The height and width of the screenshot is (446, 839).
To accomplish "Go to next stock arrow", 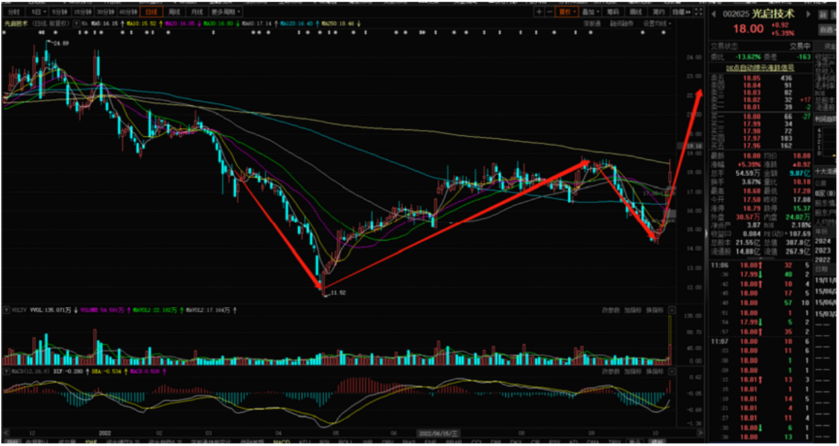I will pyautogui.click(x=809, y=14).
